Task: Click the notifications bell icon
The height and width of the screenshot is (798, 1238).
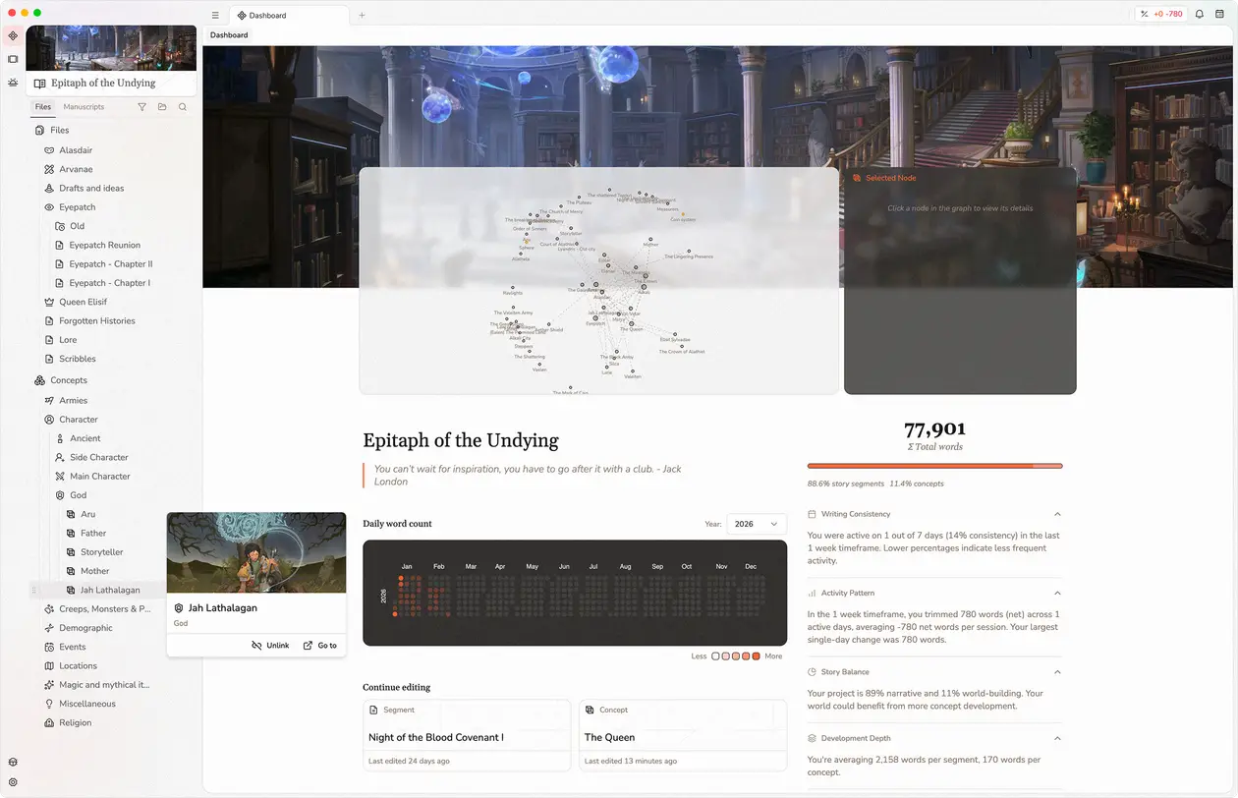Action: tap(1199, 15)
